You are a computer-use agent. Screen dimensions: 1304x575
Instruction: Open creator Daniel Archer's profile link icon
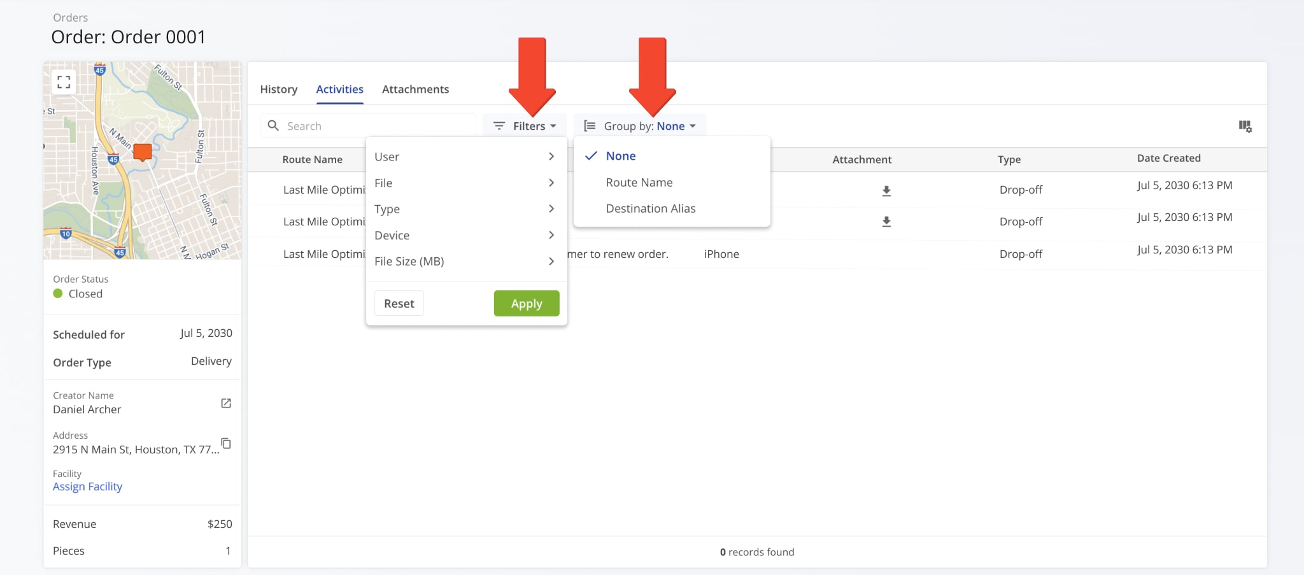coord(226,403)
